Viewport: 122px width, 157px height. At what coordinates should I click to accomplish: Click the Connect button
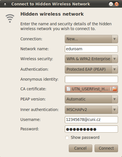(106, 148)
